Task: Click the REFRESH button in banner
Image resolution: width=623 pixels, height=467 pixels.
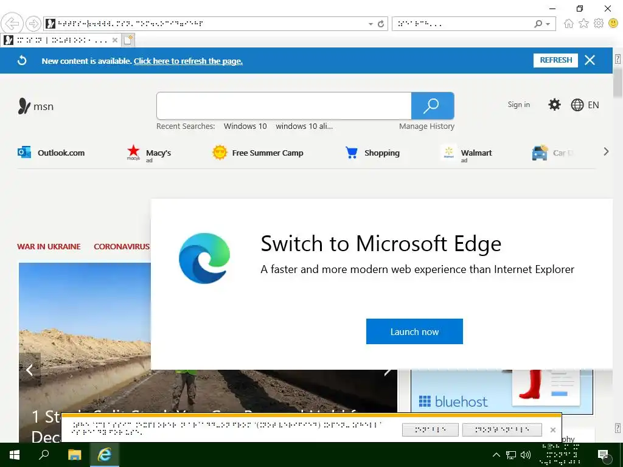Action: 555,60
